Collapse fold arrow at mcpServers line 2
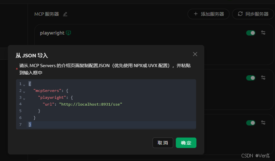This screenshot has width=275, height=161. pyautogui.click(x=24, y=92)
